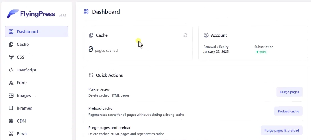Click the Dashboard grid icon in sidebar

(x=11, y=32)
